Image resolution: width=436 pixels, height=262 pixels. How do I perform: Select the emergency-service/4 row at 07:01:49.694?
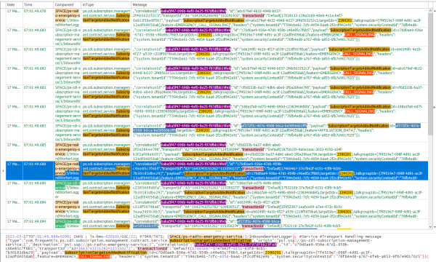(x=217, y=209)
